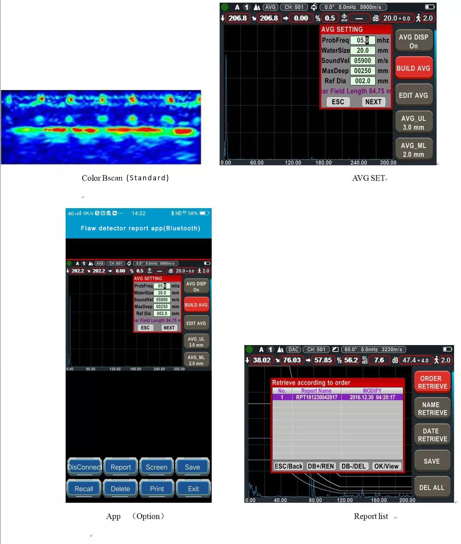The image size is (461, 544).
Task: Click the down-arrow icon beside 38.02 on Report list screen
Action: 247,360
